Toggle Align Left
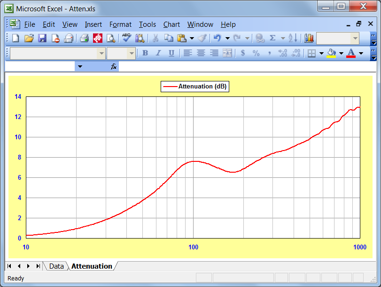This screenshot has width=381, height=287. [x=187, y=53]
